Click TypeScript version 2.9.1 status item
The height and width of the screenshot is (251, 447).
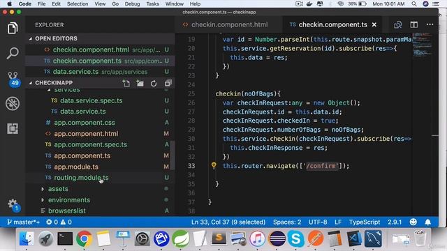[x=395, y=222]
